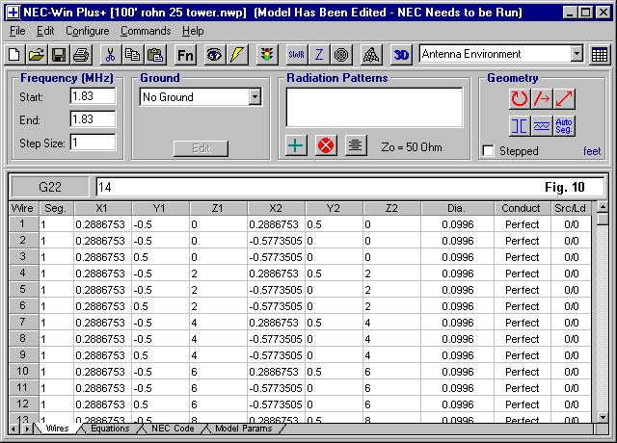Add a radiation pattern with plus icon
617x443 pixels.
[297, 145]
